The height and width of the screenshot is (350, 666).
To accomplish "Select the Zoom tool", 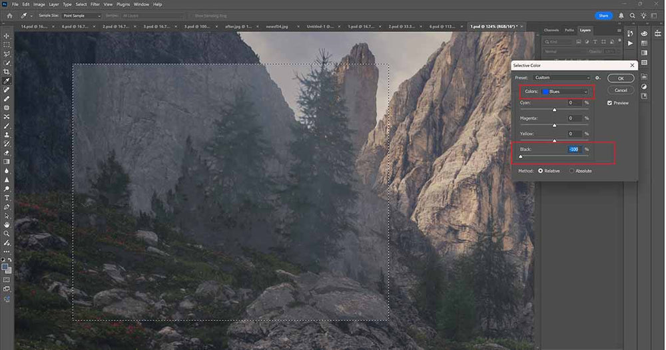I will coord(7,234).
